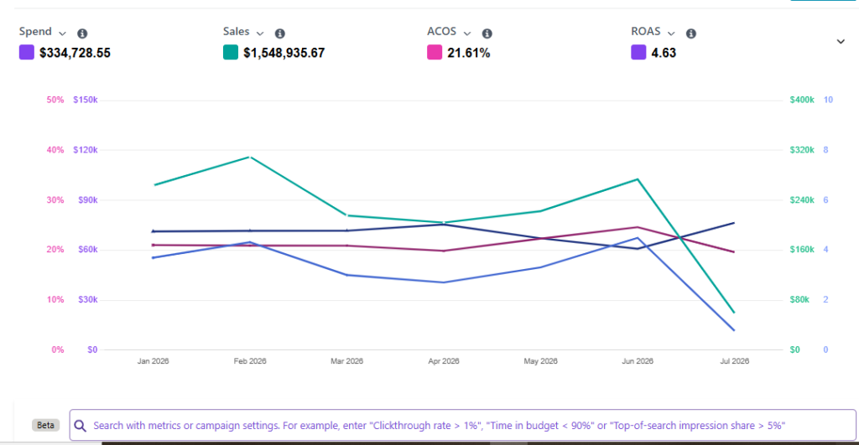859x445 pixels.
Task: Click the 21.61% ACOS value
Action: 468,53
